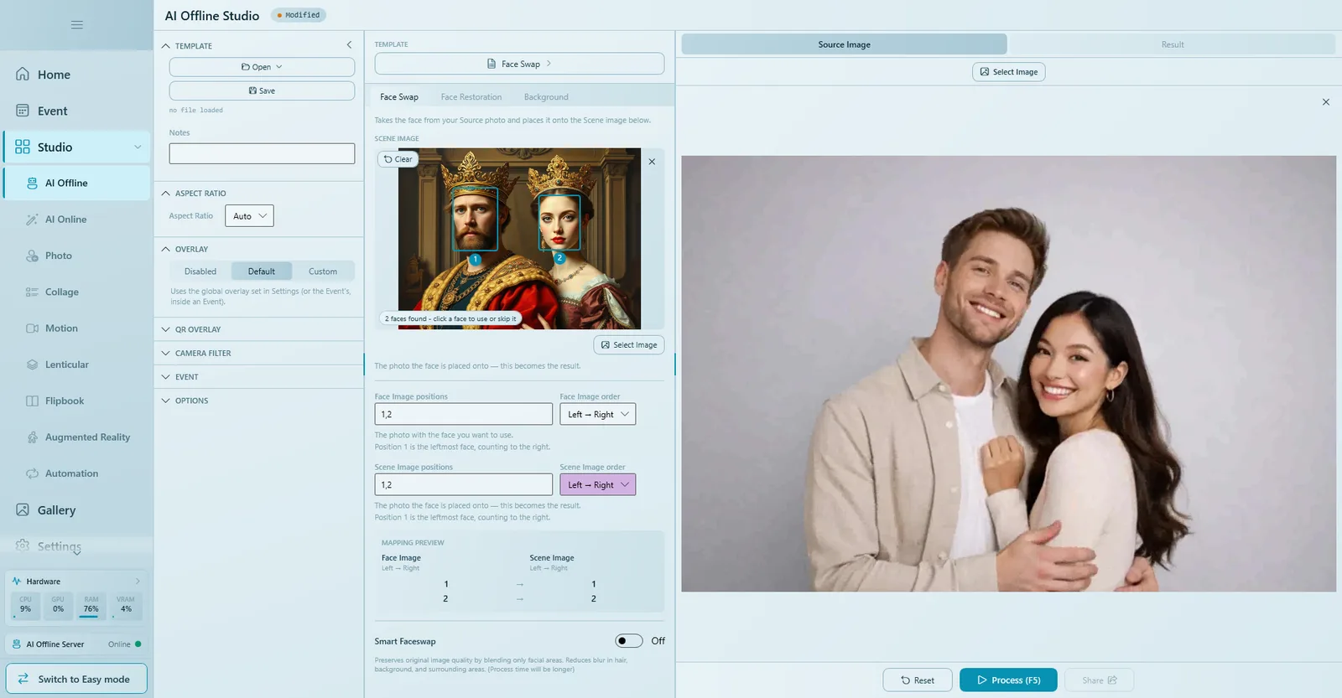Click the Modified status badge
Viewport: 1342px width, 698px height.
click(x=299, y=15)
